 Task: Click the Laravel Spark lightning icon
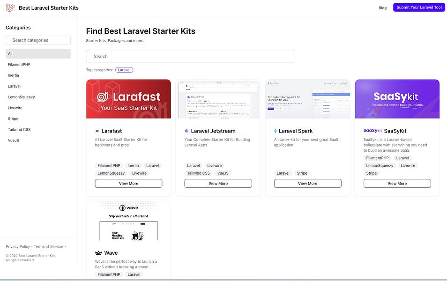click(x=276, y=131)
